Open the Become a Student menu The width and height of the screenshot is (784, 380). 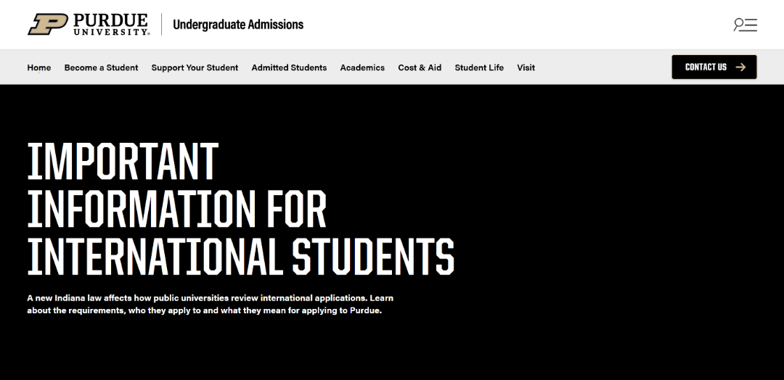click(101, 67)
